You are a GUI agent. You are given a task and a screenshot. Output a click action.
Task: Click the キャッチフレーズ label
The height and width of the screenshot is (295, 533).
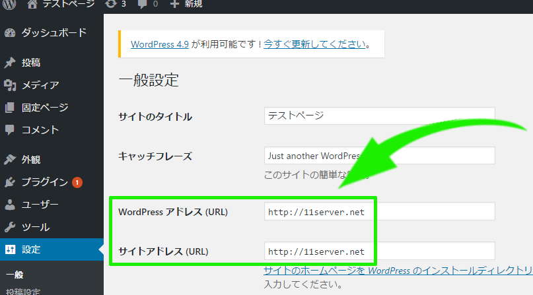155,156
